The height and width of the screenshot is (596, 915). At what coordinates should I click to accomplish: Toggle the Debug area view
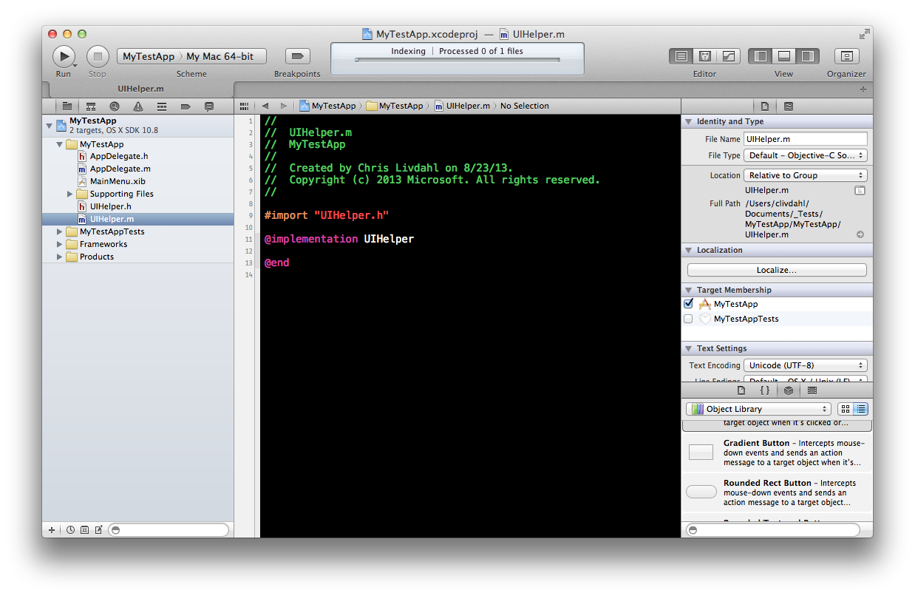784,56
